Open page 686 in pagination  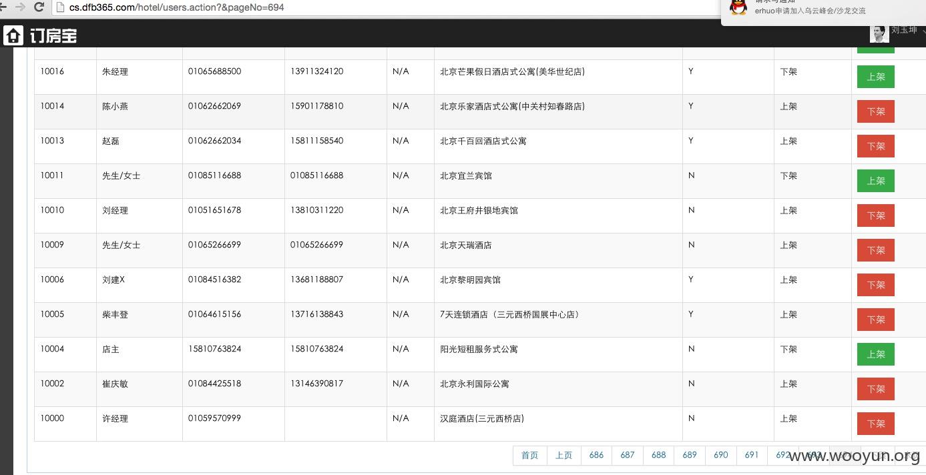[x=596, y=455]
